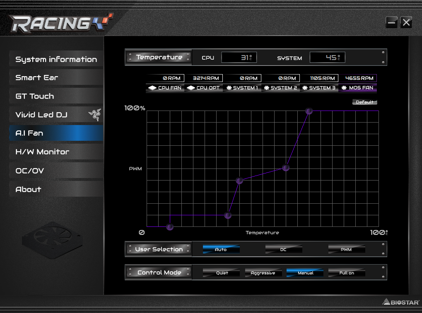Go to GT Touch section
The image size is (422, 313).
(56, 96)
